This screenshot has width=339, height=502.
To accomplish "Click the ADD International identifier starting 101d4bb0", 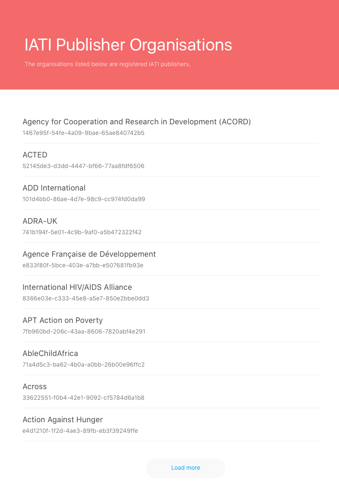I will [84, 199].
